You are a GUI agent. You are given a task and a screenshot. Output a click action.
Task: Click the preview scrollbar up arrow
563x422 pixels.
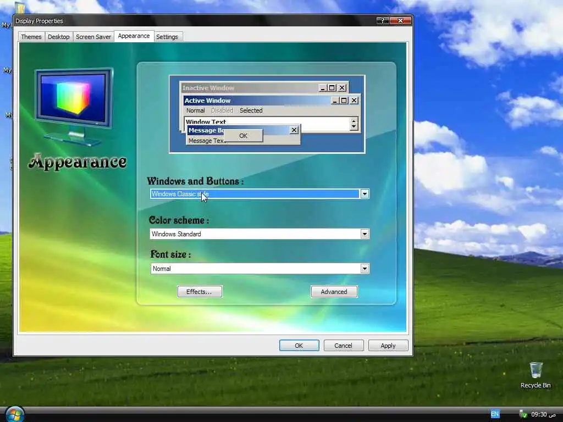coord(354,120)
